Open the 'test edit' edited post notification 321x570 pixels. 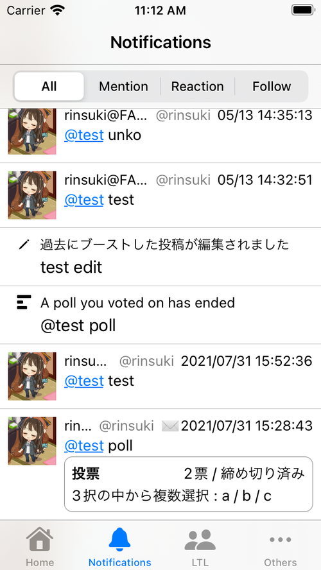(x=160, y=257)
